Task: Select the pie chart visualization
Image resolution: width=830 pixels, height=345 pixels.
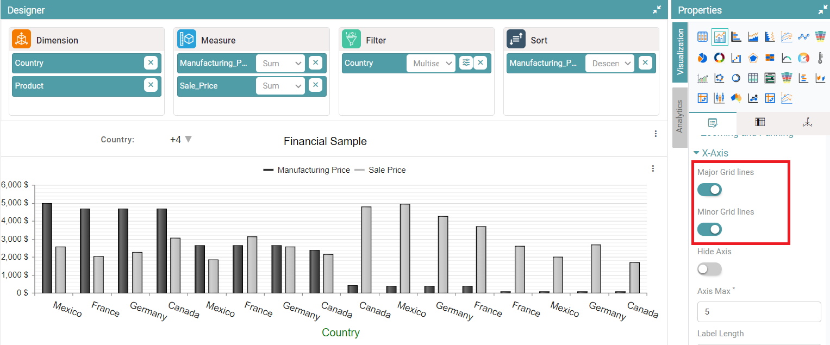Action: tap(702, 58)
